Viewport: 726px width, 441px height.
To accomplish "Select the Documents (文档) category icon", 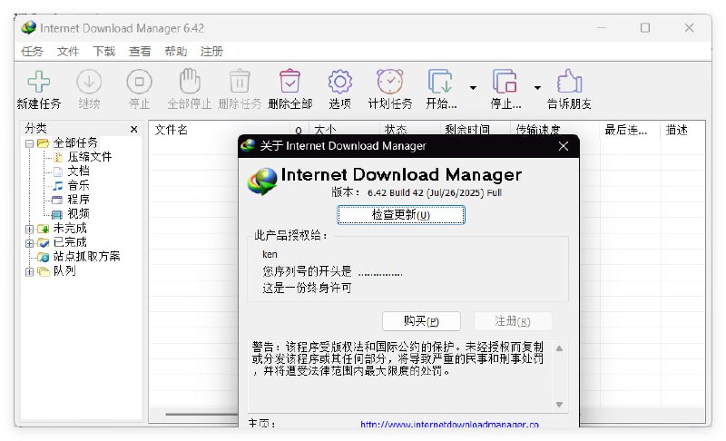I will (x=57, y=171).
